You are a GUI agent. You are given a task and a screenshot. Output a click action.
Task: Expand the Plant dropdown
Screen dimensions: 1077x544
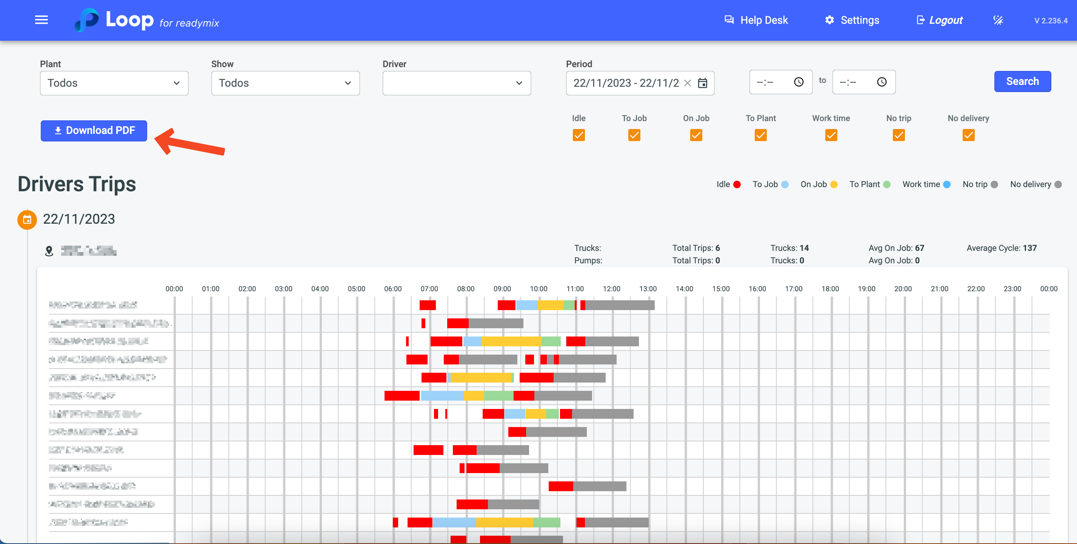pos(114,83)
